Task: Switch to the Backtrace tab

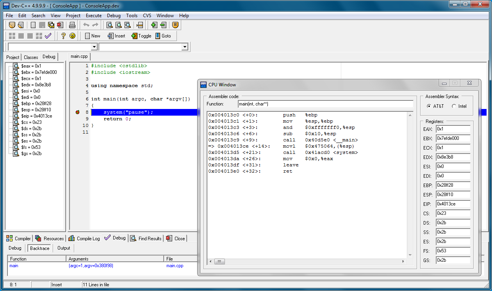Action: [x=39, y=248]
